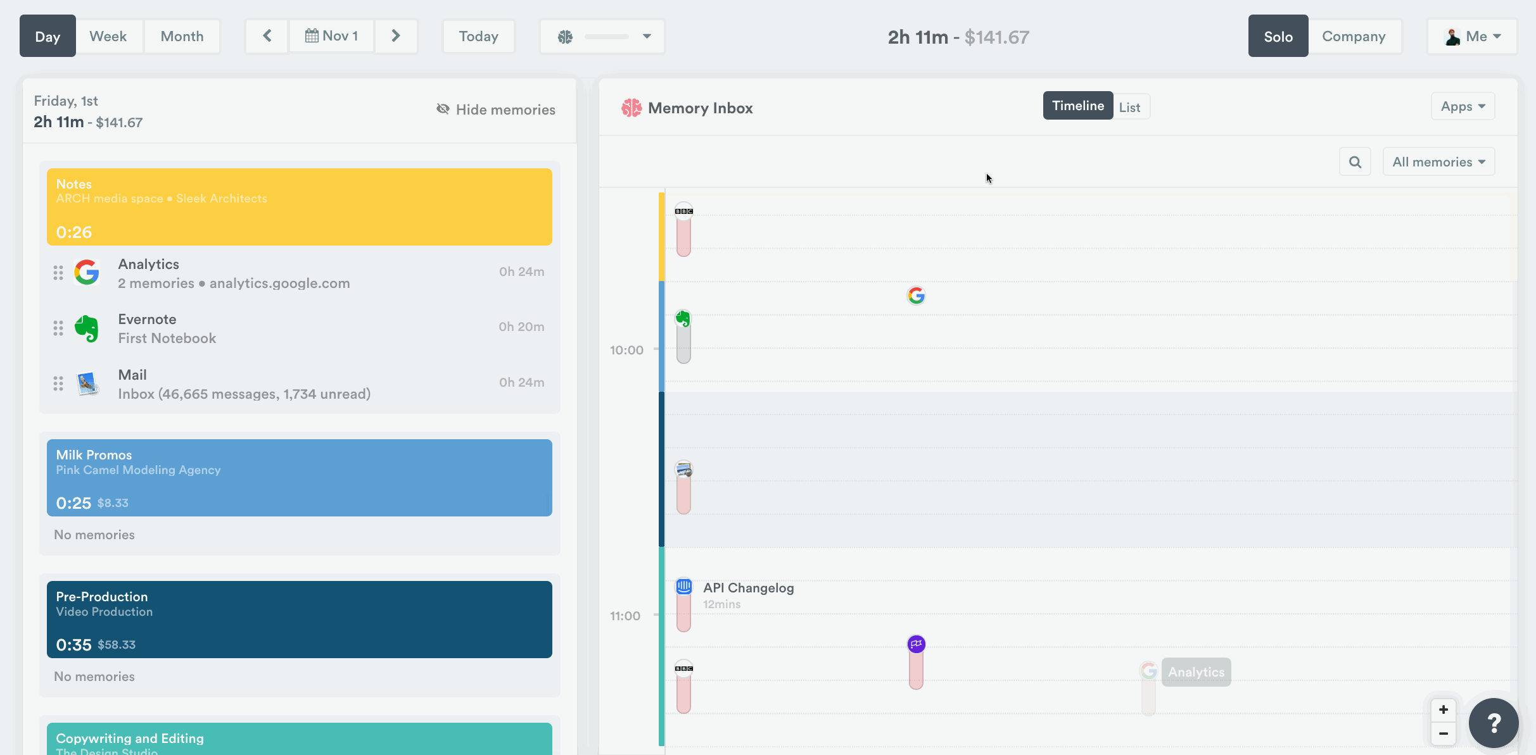
Task: Click dark blue Pre-Production timeline bar
Action: coord(662,469)
